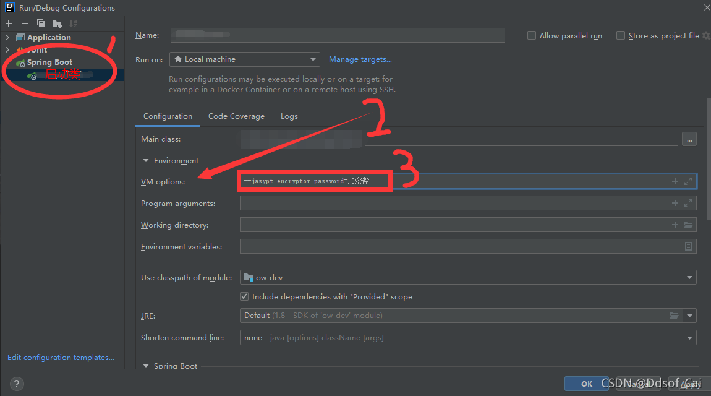Expand the VM options field
Image resolution: width=711 pixels, height=396 pixels.
[x=688, y=181]
